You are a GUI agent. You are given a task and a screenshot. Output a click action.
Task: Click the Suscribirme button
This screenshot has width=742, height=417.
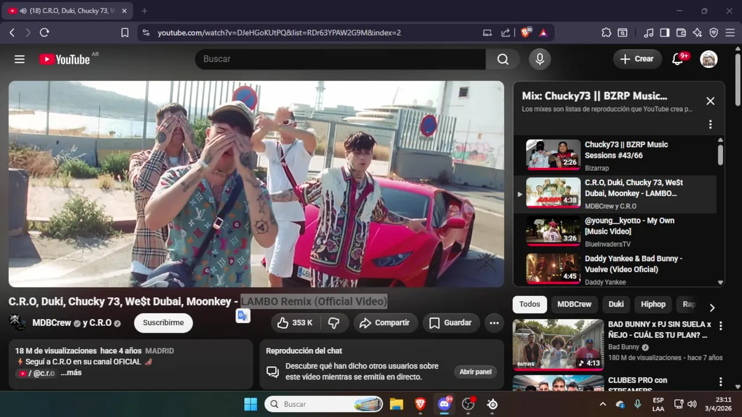click(163, 323)
